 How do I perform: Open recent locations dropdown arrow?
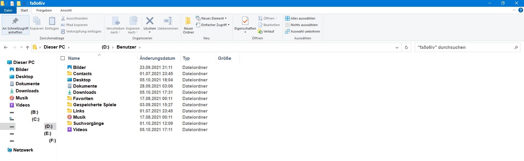[21, 47]
